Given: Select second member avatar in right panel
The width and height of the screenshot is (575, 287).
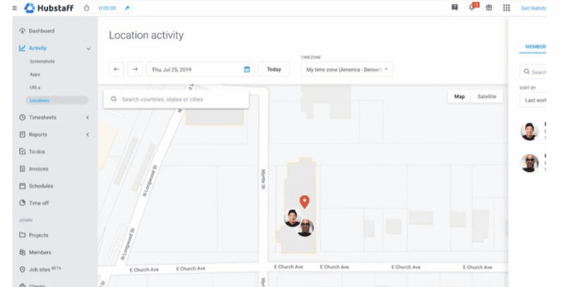Looking at the screenshot, I should [x=529, y=163].
